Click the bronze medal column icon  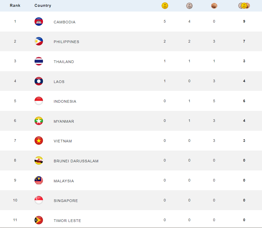pos(214,6)
